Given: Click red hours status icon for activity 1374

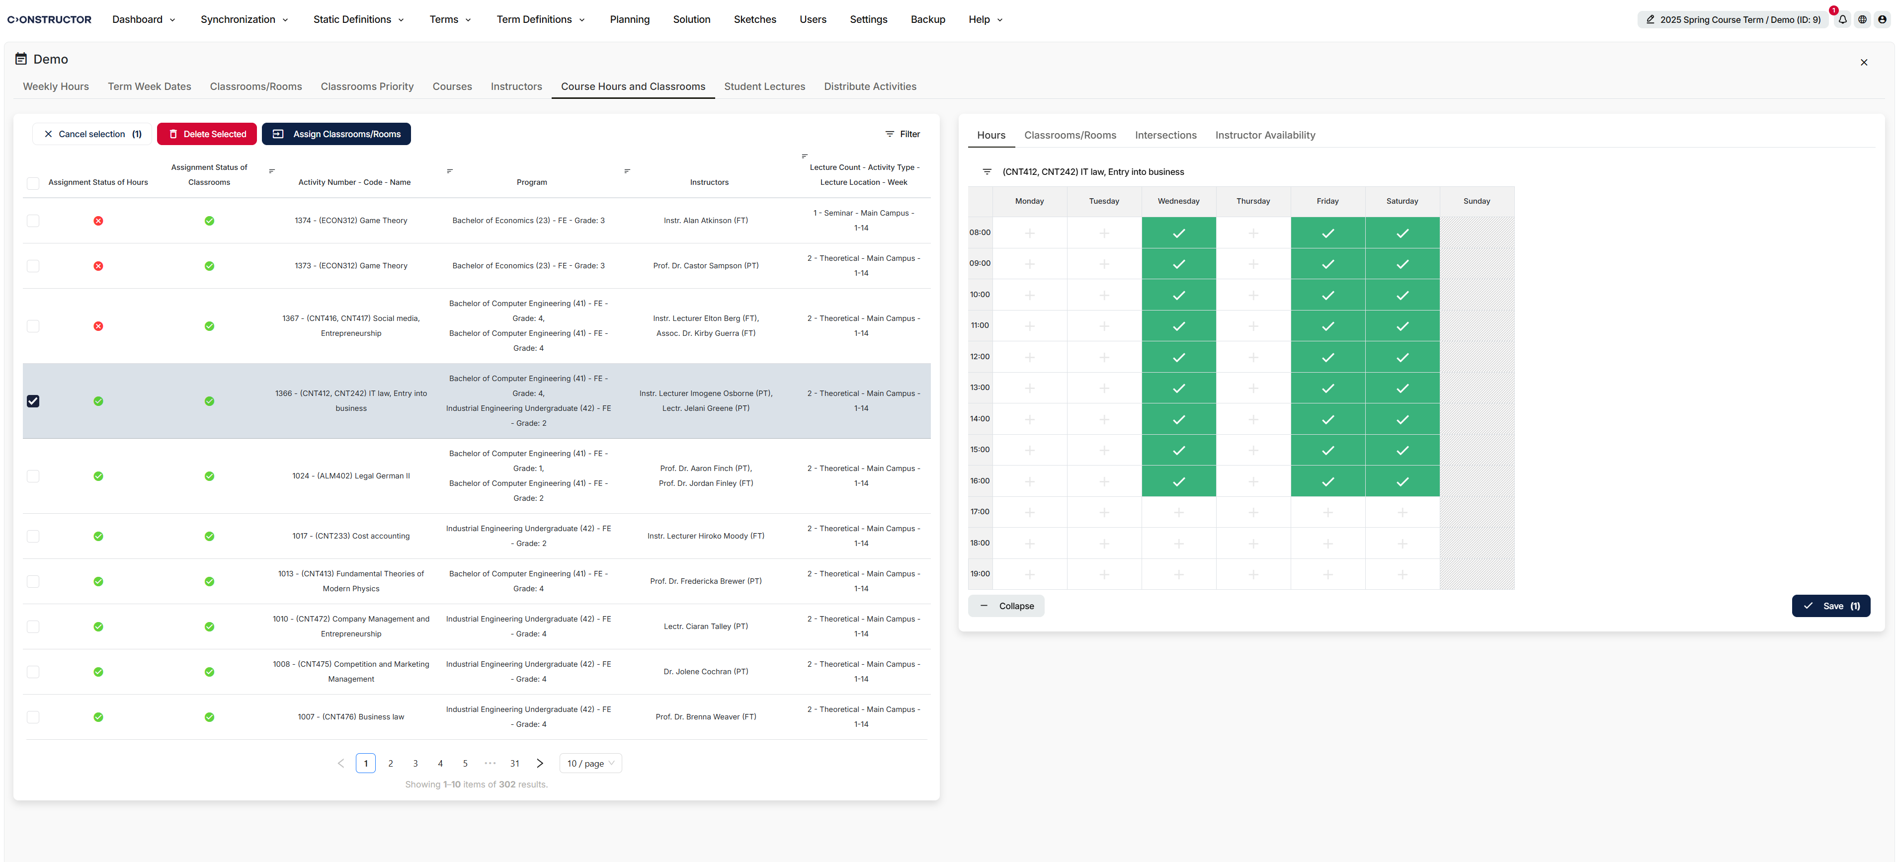Looking at the screenshot, I should pos(98,221).
